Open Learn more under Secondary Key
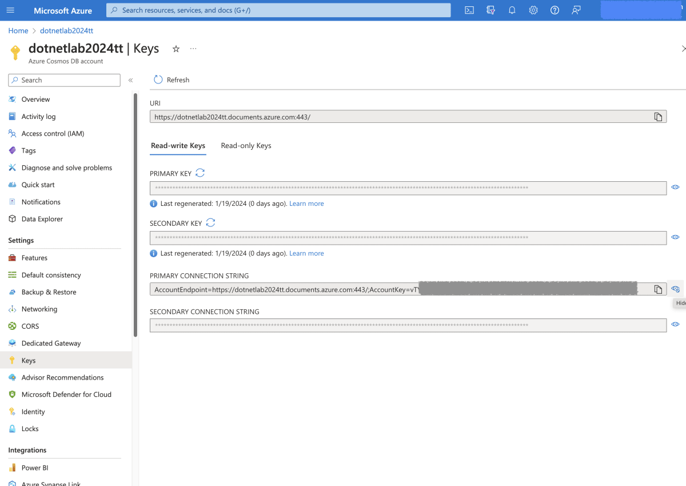 306,253
